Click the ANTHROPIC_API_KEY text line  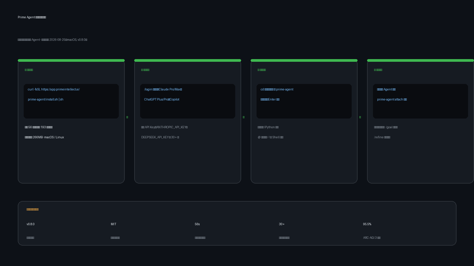point(164,127)
